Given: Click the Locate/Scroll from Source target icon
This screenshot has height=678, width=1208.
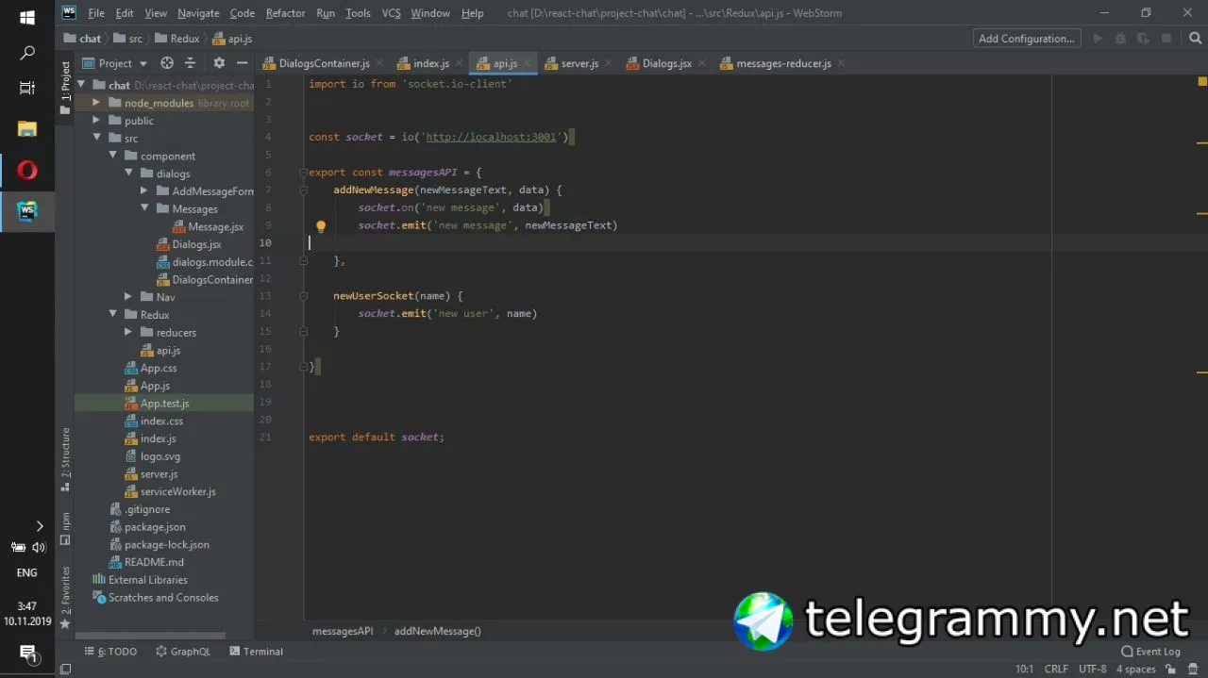Looking at the screenshot, I should (167, 63).
